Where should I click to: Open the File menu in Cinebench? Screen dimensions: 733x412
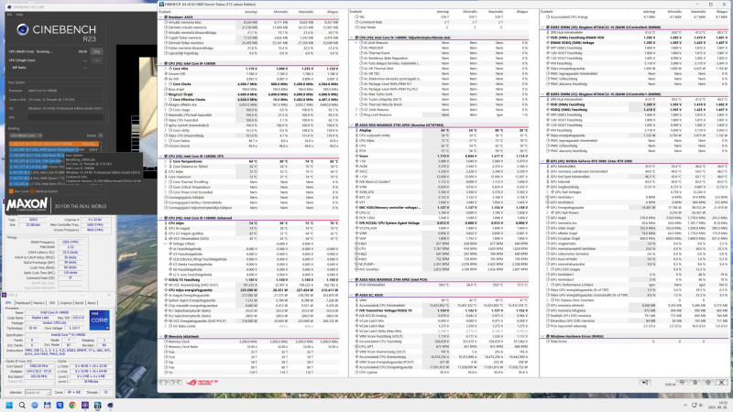coord(9,15)
